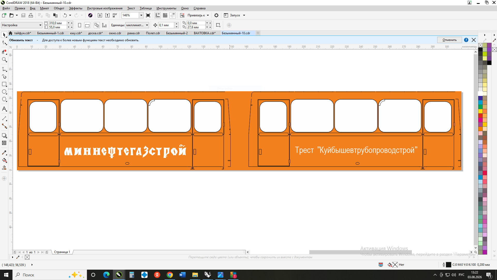Select the Shape edit tool

[4, 43]
